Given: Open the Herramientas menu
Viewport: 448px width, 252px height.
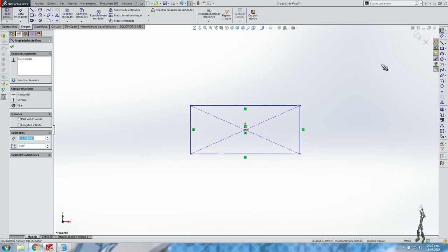Looking at the screenshot, I should tap(88, 3).
